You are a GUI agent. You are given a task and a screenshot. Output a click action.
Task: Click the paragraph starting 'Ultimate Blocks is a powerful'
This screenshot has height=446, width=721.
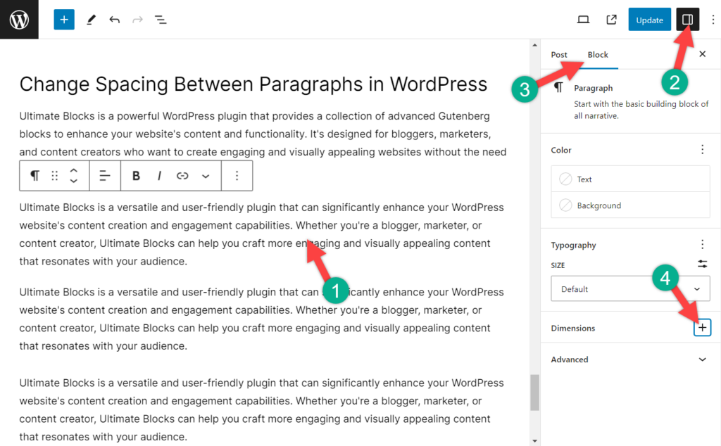(263, 134)
